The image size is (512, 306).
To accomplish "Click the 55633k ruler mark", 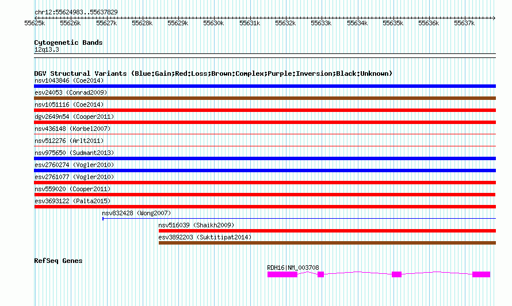I will click(321, 23).
